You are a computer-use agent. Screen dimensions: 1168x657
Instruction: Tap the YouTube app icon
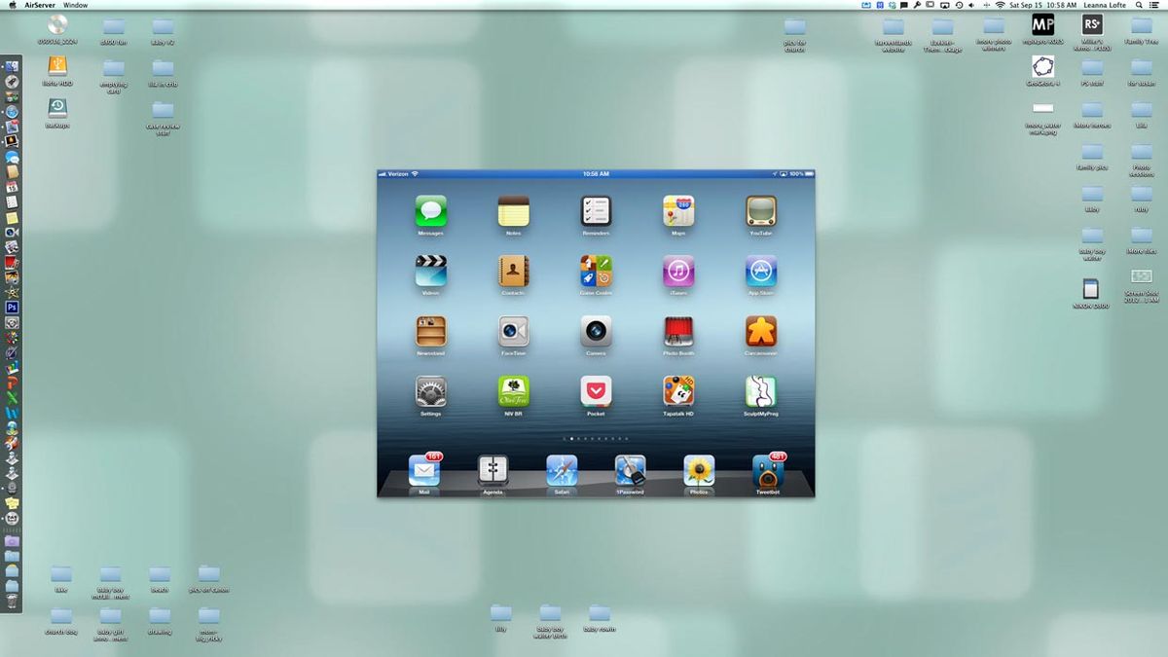pyautogui.click(x=761, y=211)
